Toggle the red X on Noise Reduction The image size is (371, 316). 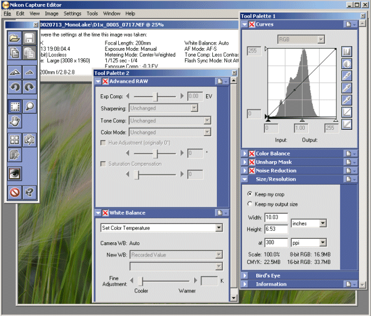[x=252, y=170]
